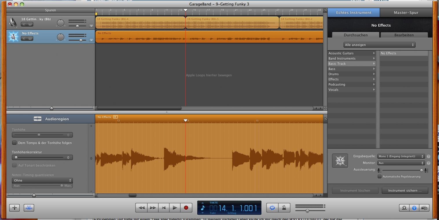The image size is (439, 220).
Task: Mute the 18 Getting Funky (Bb) track
Action: 24,24
